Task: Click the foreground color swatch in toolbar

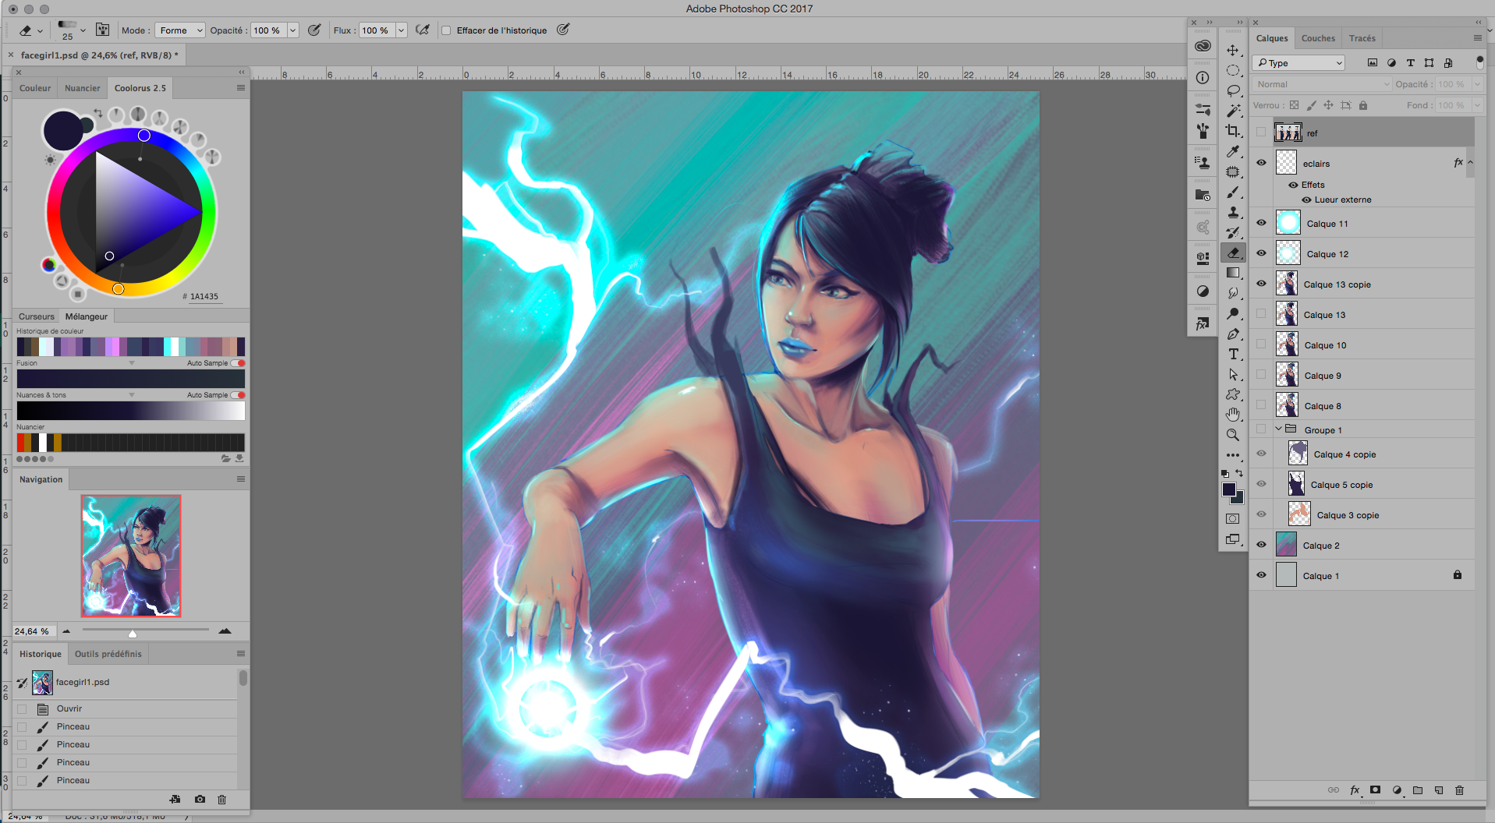Action: 1229,489
